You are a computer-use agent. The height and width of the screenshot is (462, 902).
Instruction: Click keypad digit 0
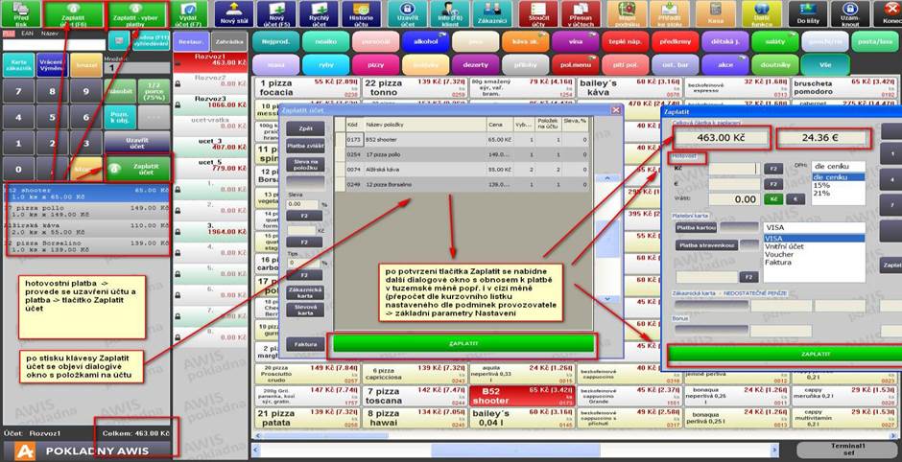click(x=18, y=169)
